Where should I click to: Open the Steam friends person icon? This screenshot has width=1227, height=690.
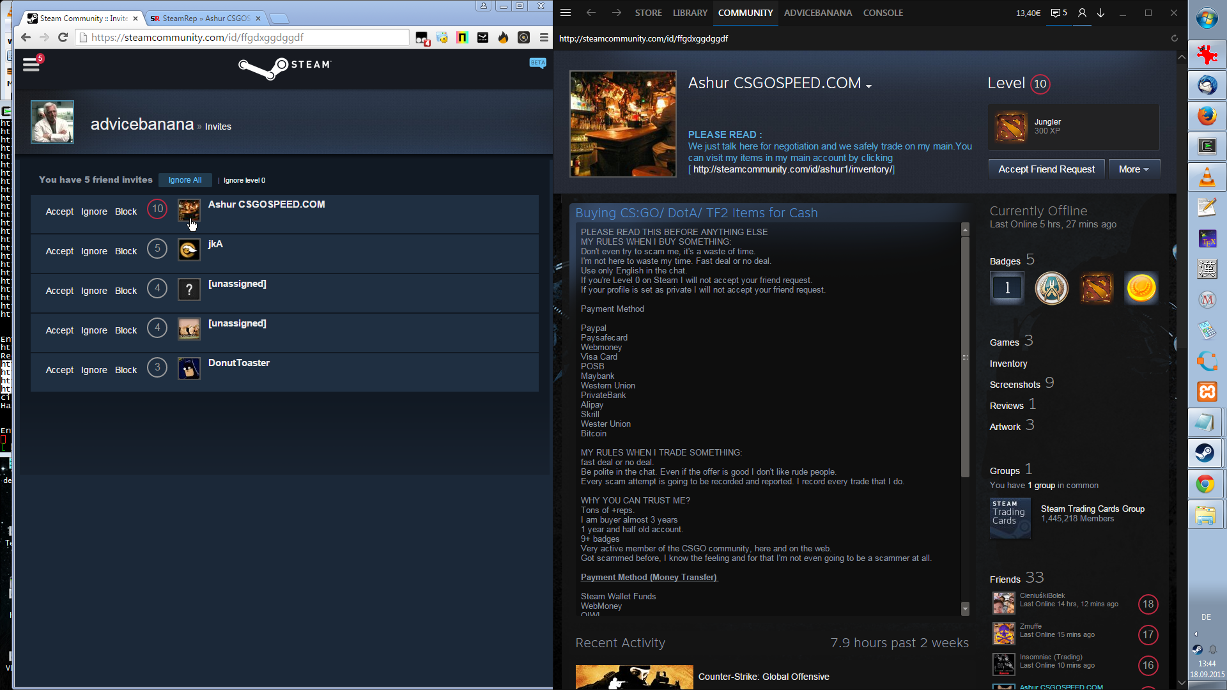click(x=1082, y=13)
